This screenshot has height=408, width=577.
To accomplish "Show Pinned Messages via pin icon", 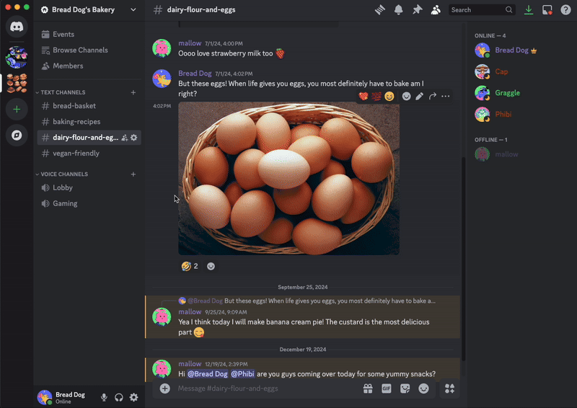I will [417, 10].
